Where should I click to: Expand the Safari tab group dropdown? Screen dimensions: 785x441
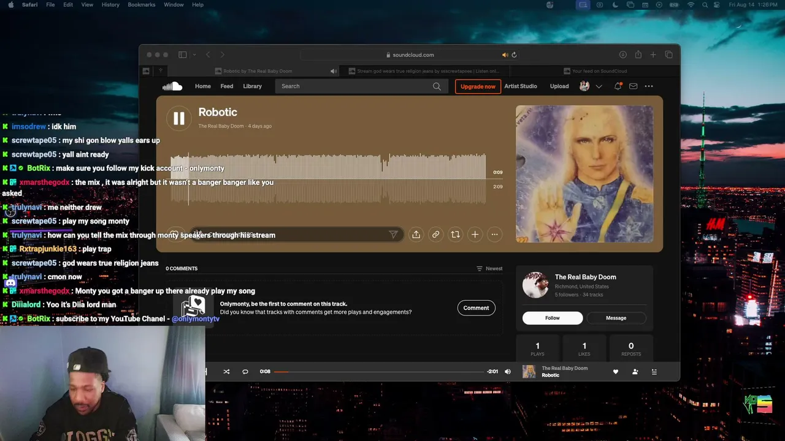[x=194, y=55]
